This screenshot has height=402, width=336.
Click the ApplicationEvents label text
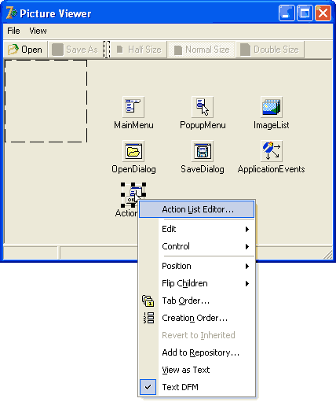point(271,169)
